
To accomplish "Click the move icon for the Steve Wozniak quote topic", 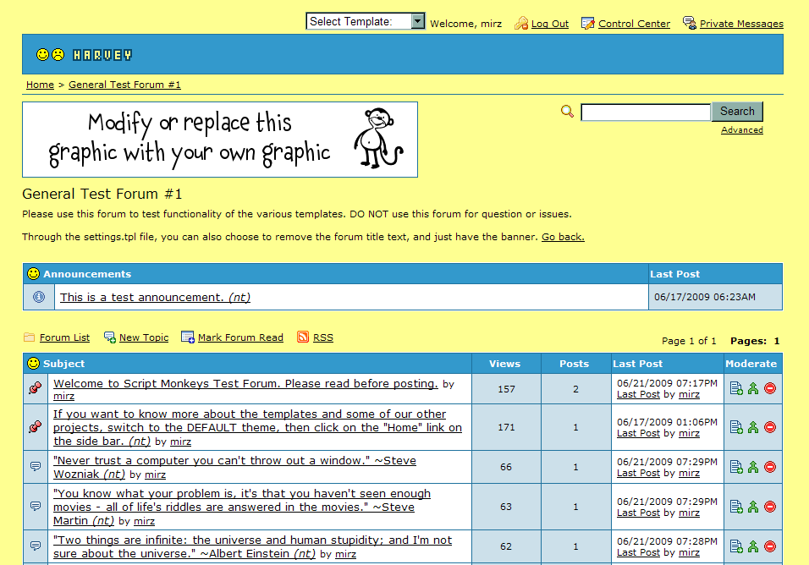I will click(736, 467).
